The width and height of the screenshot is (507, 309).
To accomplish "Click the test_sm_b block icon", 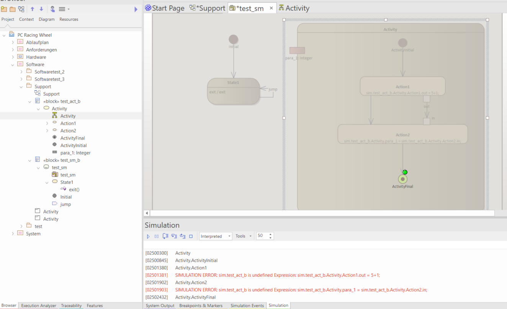I will 38,160.
